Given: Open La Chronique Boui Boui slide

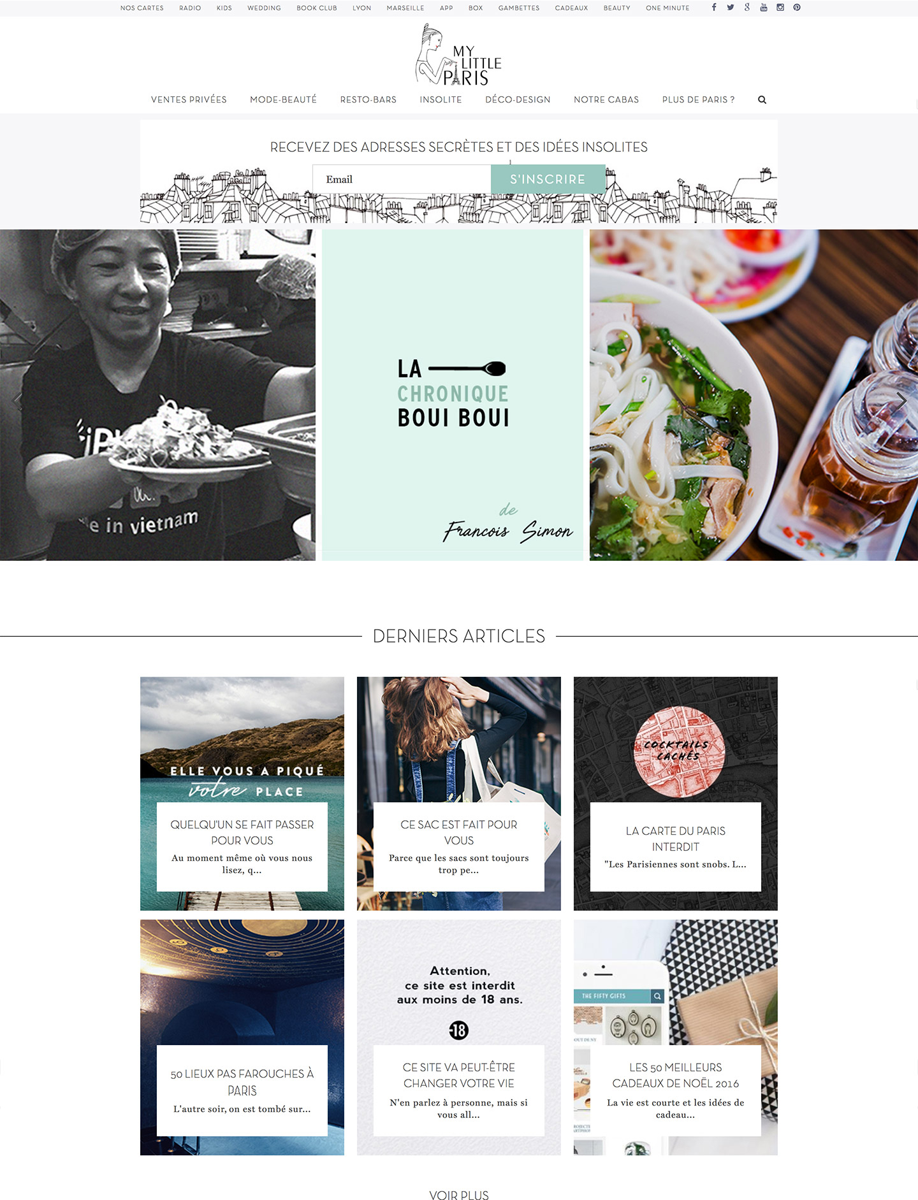Looking at the screenshot, I should pos(453,395).
